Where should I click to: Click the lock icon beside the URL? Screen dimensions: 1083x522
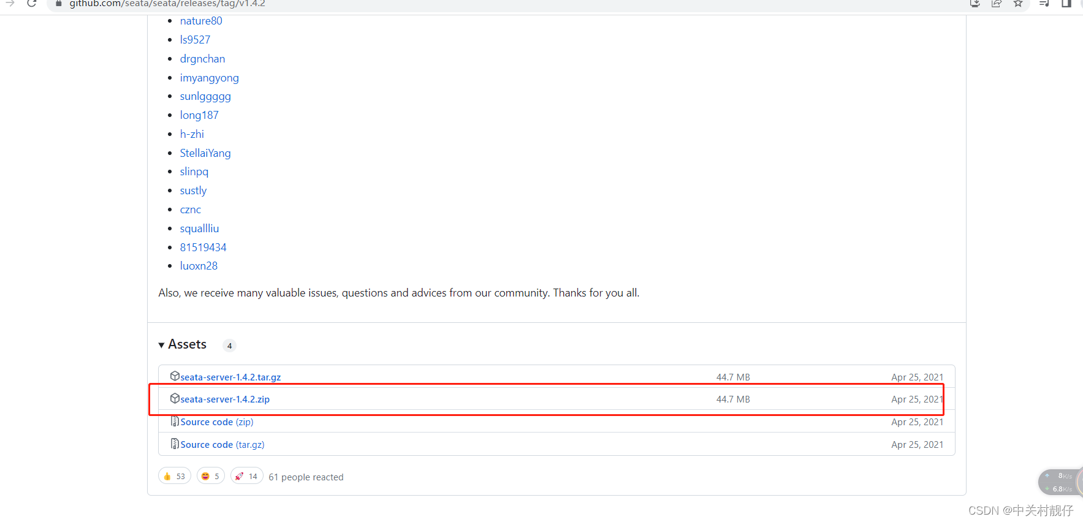tap(59, 4)
